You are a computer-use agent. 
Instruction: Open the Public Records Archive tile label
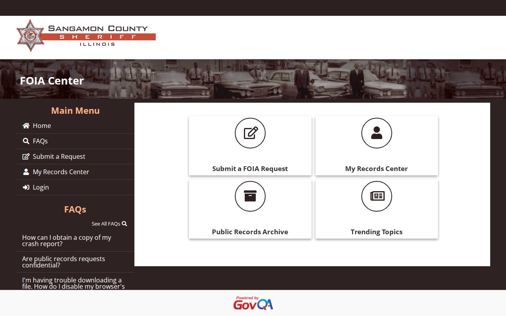250,232
